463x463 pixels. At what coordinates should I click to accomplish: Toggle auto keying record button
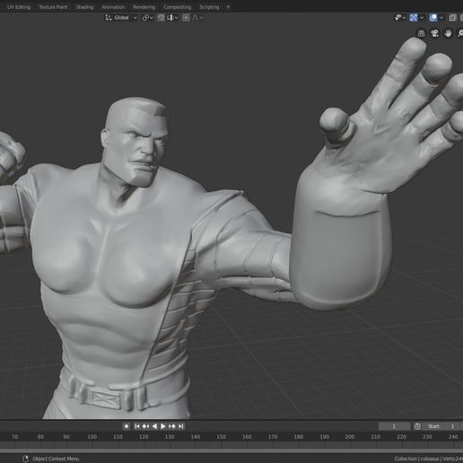pyautogui.click(x=127, y=426)
